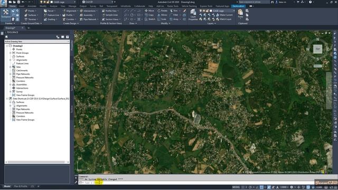338x190 pixels.
Task: Open the Annotate ribbon tab
Action: [x=32, y=6]
